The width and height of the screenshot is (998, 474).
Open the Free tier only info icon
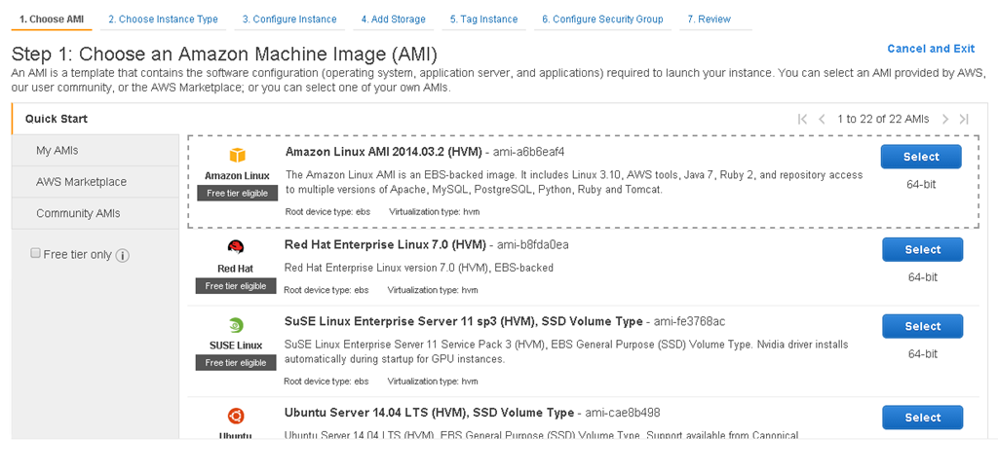click(x=123, y=255)
